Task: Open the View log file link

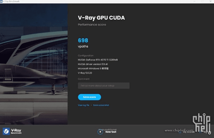Action: [x=84, y=105]
